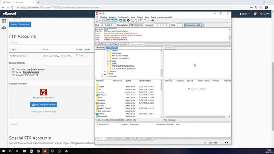Open FileZilla Site Manager icon
Image resolution: width=274 pixels, height=154 pixels.
97,21
